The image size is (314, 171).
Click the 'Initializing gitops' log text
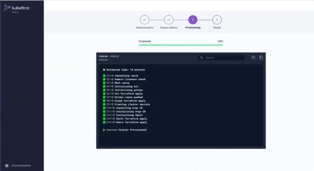(129, 90)
